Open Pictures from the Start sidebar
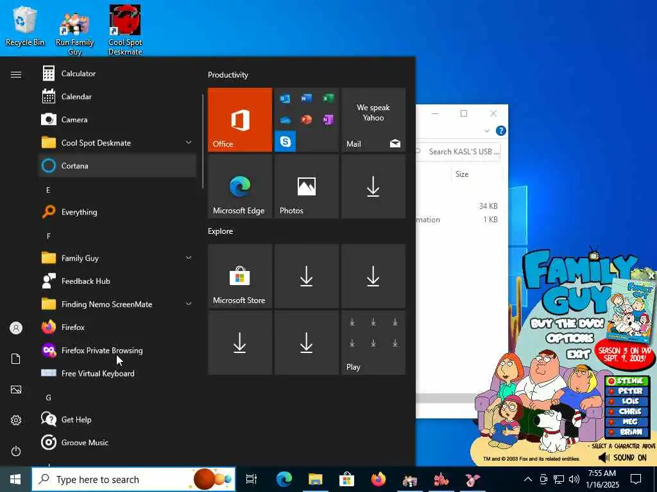Screen dimensions: 657x492 click(16, 389)
